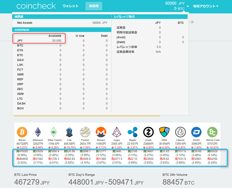Click the Bitcoin buy price 470020
The image size is (232, 188).
tap(22, 151)
